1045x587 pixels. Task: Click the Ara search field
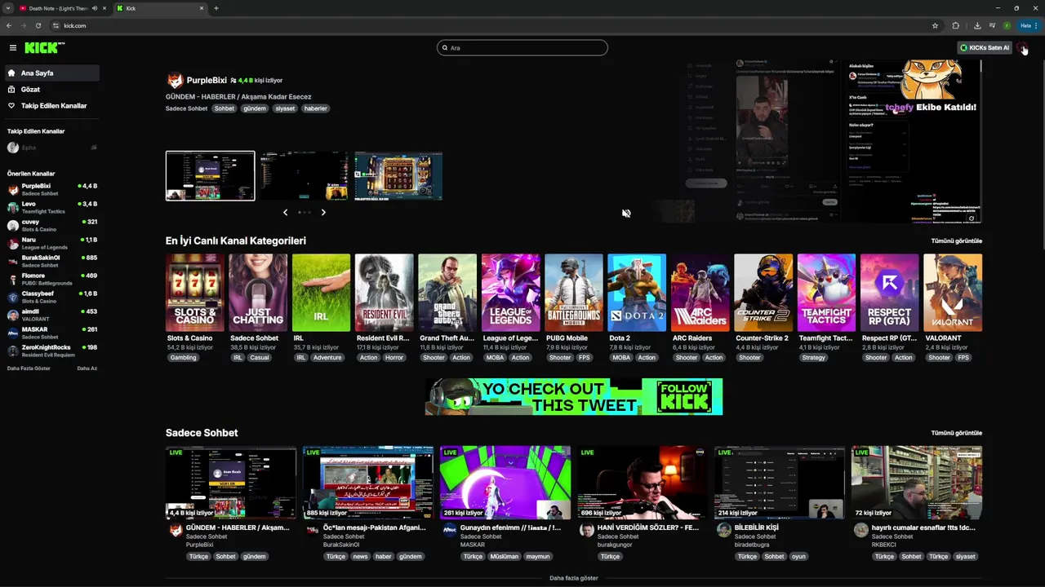point(522,48)
